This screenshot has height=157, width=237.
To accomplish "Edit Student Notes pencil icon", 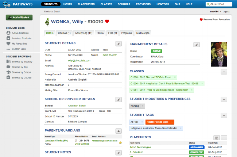I will pos(118,153).
